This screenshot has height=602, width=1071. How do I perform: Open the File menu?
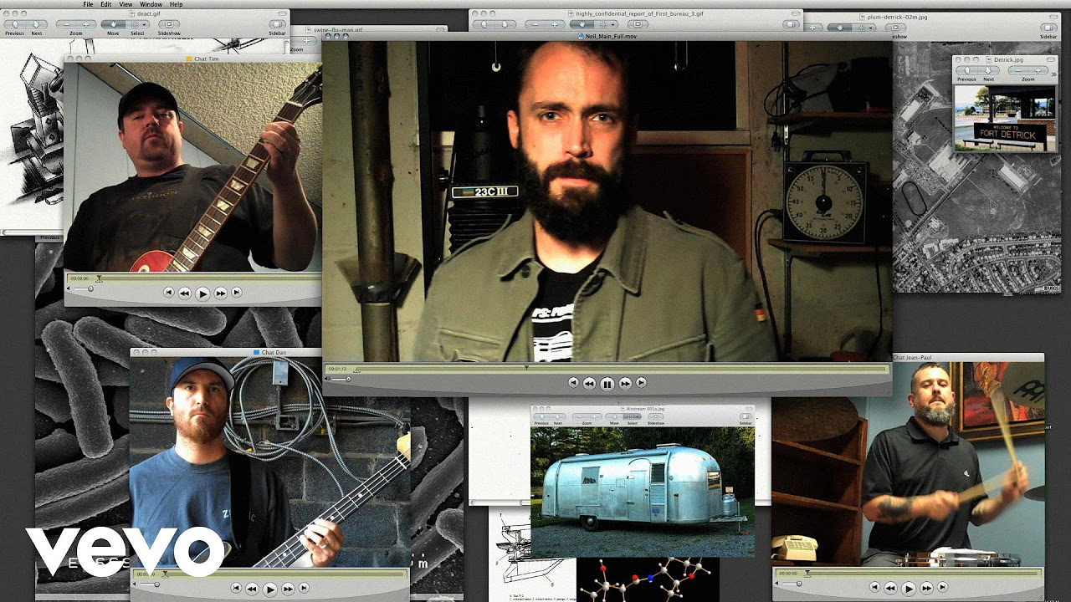tap(88, 4)
